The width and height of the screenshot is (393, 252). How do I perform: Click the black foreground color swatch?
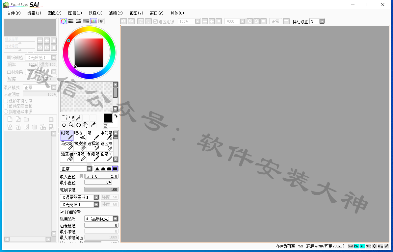tap(108, 118)
